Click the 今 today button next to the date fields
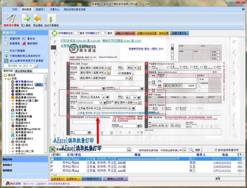Image resolution: width=247 pixels, height=188 pixels. click(179, 125)
